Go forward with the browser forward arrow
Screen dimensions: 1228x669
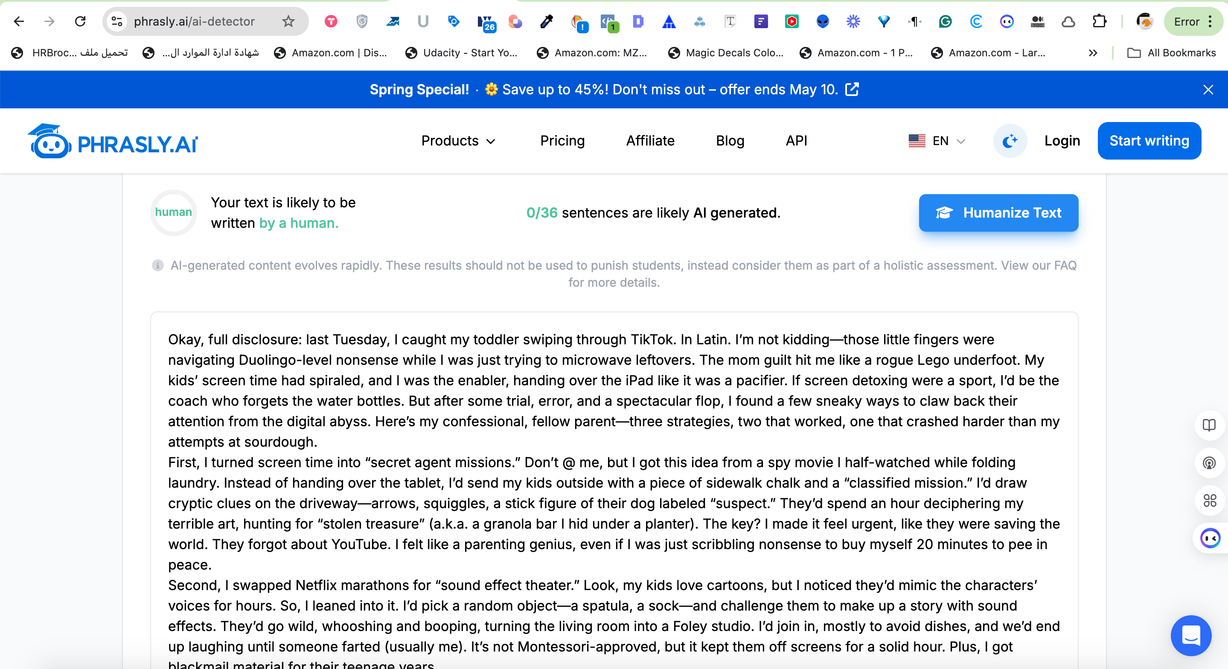click(x=49, y=21)
